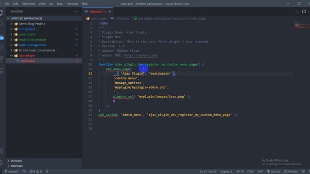
Task: Open the Go menu
Action: tap(51, 4)
